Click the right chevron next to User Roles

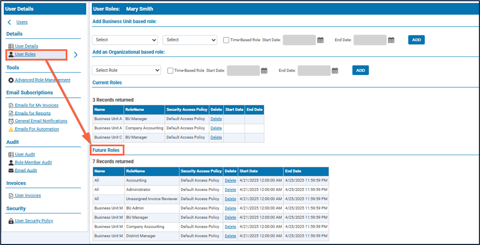coord(76,55)
